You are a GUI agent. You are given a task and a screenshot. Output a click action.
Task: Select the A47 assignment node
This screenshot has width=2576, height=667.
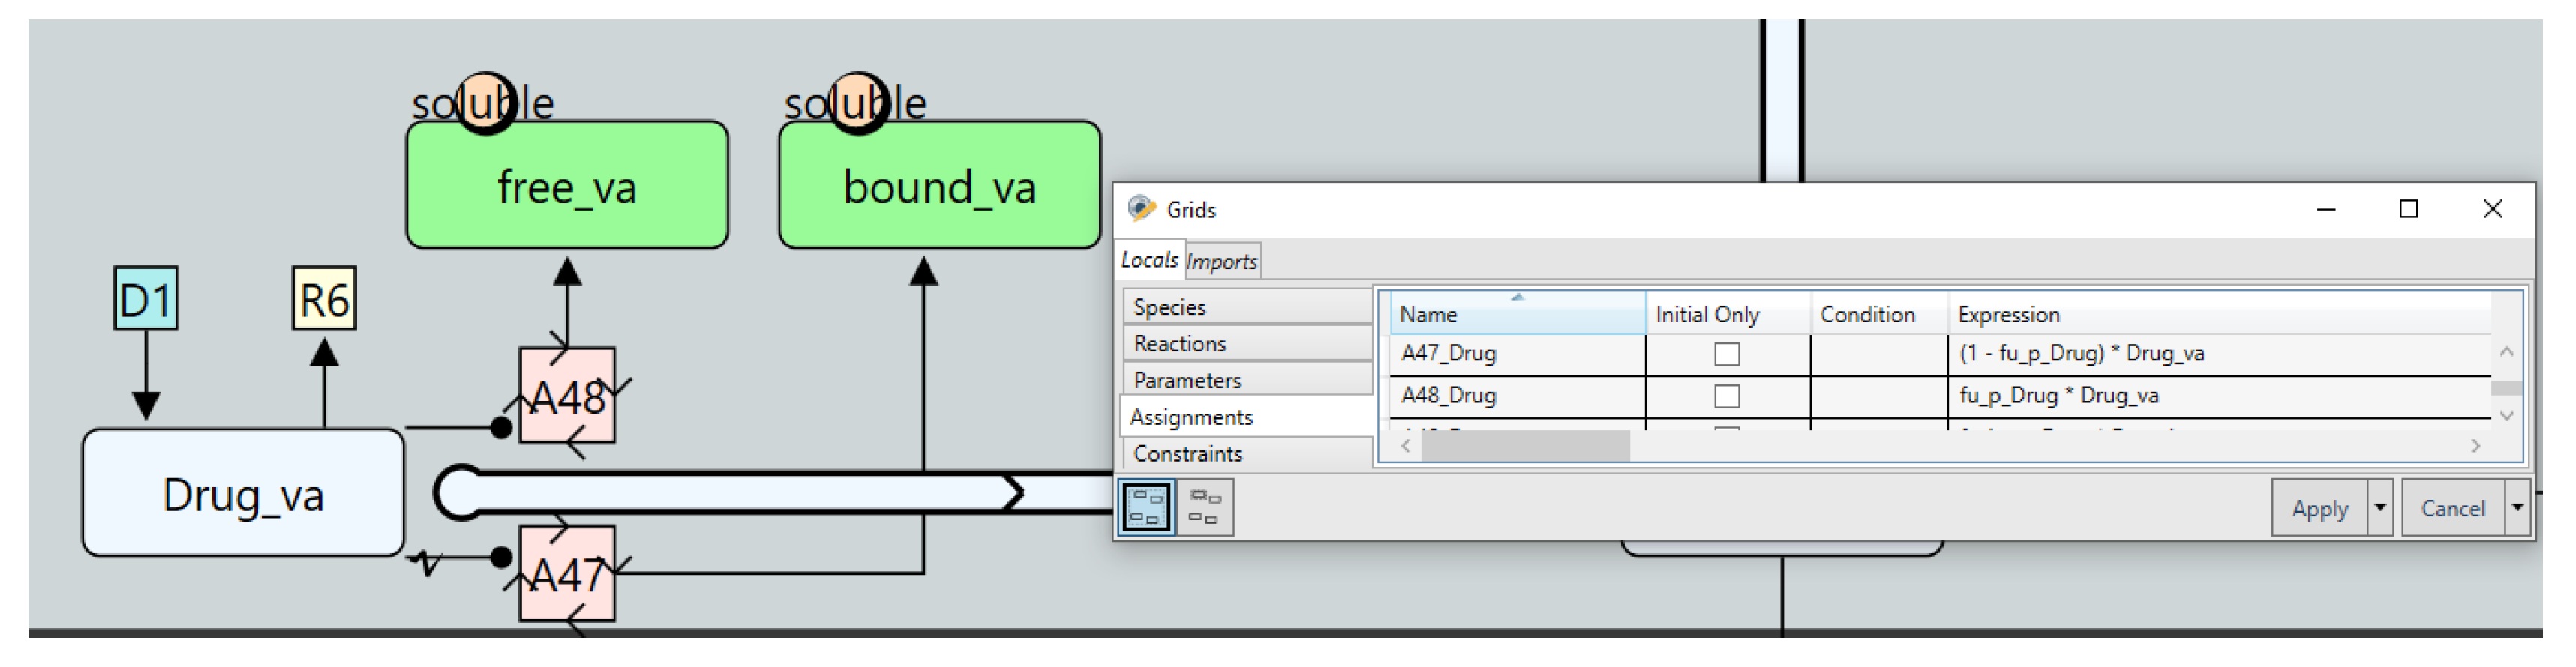[567, 574]
